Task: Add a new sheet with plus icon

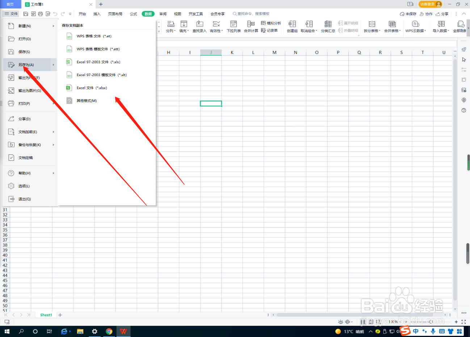Action: click(x=60, y=315)
